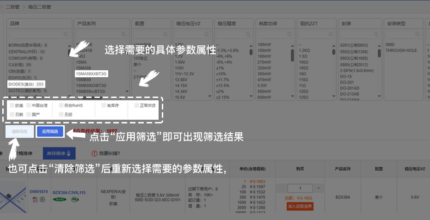
Task: Click the red alert icon beside 我要纠错?
Action: click(x=95, y=153)
